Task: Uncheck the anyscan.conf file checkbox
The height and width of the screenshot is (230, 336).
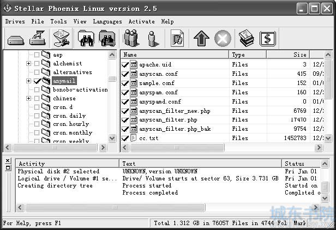Action: point(125,74)
